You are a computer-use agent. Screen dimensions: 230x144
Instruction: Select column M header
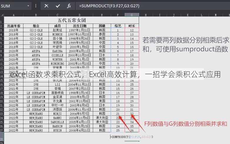(x=216, y=15)
